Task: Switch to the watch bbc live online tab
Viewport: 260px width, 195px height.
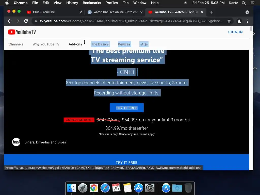Action: (115, 12)
